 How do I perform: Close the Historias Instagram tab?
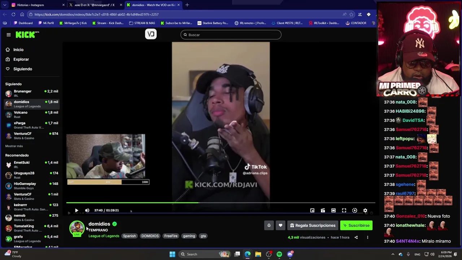tap(63, 5)
